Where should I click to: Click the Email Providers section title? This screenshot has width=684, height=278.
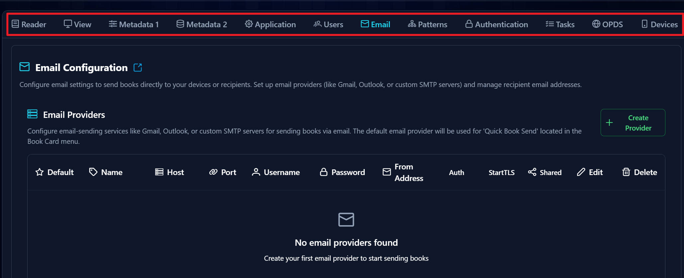(x=74, y=115)
